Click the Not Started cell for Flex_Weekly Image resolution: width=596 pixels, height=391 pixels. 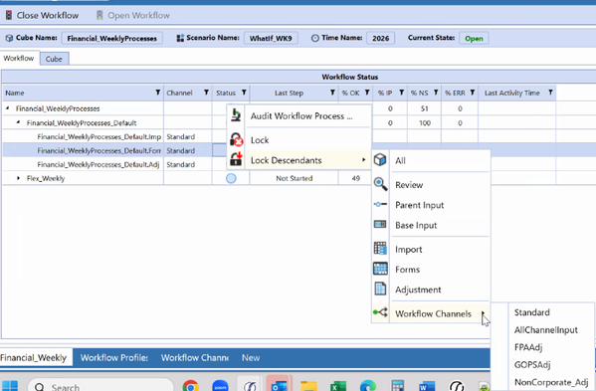[x=295, y=178]
